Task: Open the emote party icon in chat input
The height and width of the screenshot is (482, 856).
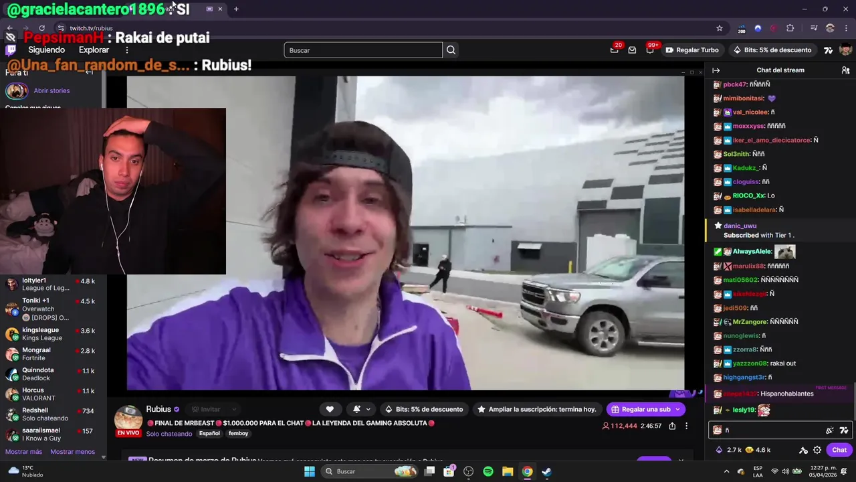Action: 830,430
